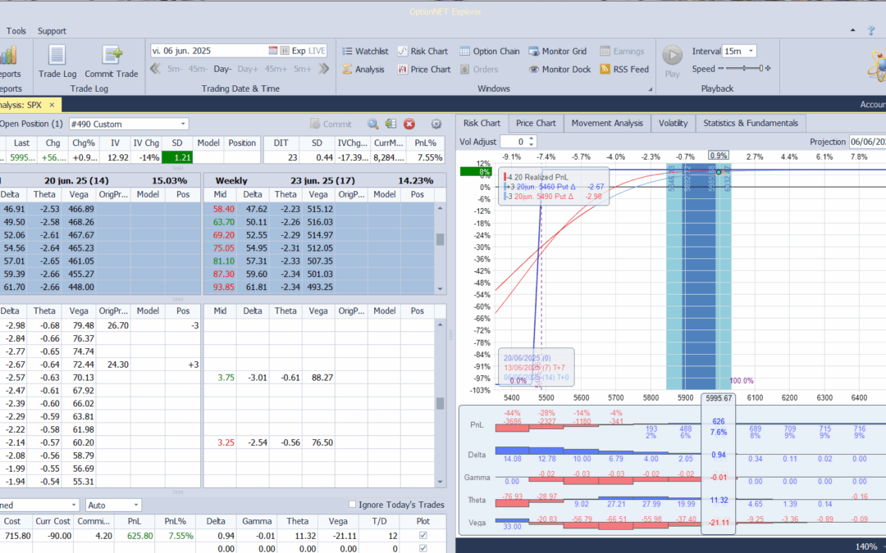Open the Analysis window
The width and height of the screenshot is (886, 553).
(363, 70)
